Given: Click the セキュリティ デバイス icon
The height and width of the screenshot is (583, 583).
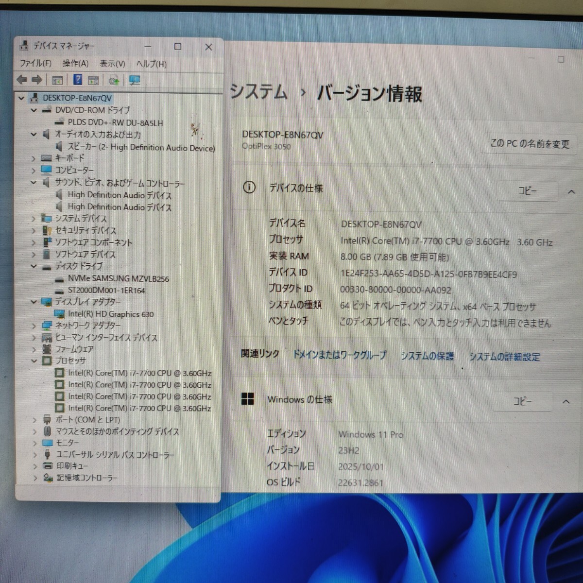Looking at the screenshot, I should coord(47,230).
